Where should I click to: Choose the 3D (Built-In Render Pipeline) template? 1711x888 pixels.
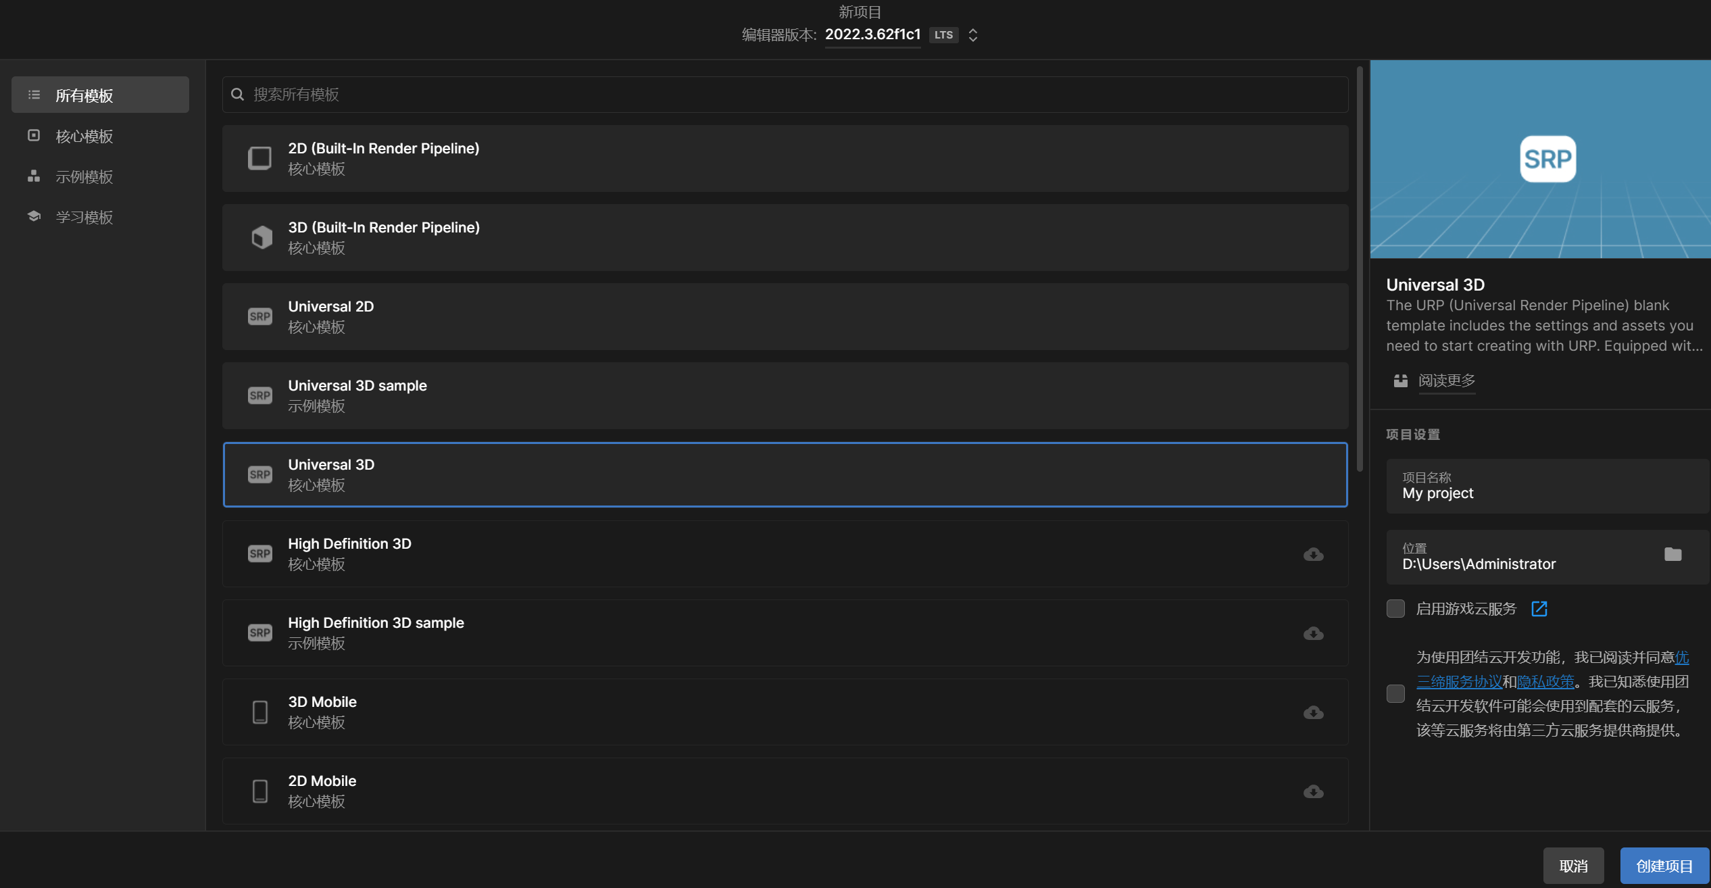[785, 237]
